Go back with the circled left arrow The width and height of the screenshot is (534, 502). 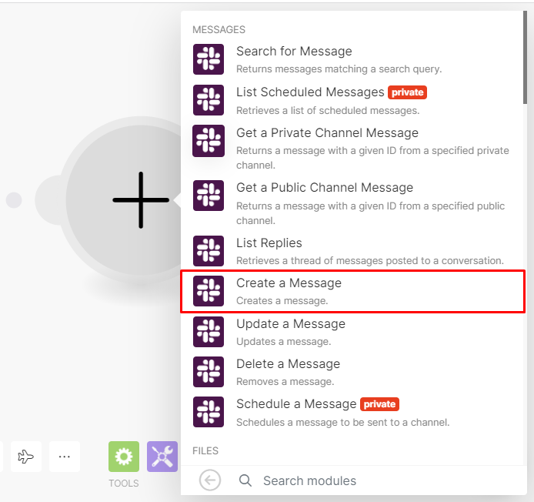click(210, 480)
